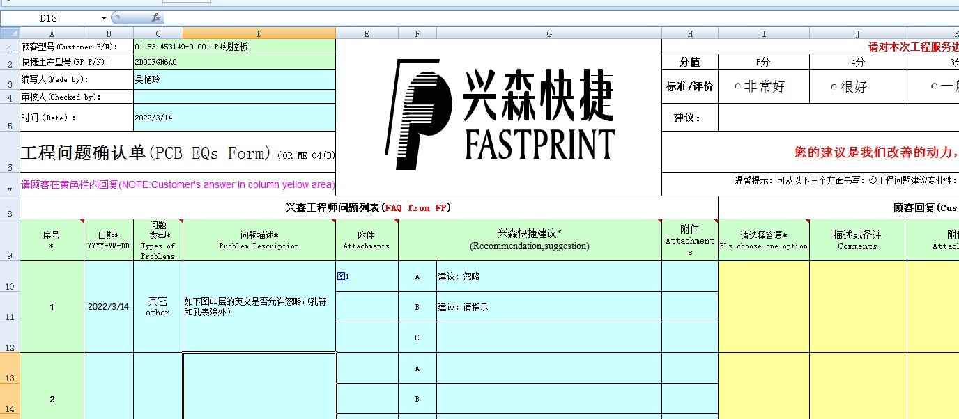Click the 2022/3/14 date cell in row 5
959x419 pixels.
pyautogui.click(x=234, y=118)
